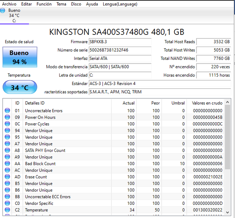Select the C: drive tab with Bueno status
This screenshot has width=235, height=218.
coord(14,15)
